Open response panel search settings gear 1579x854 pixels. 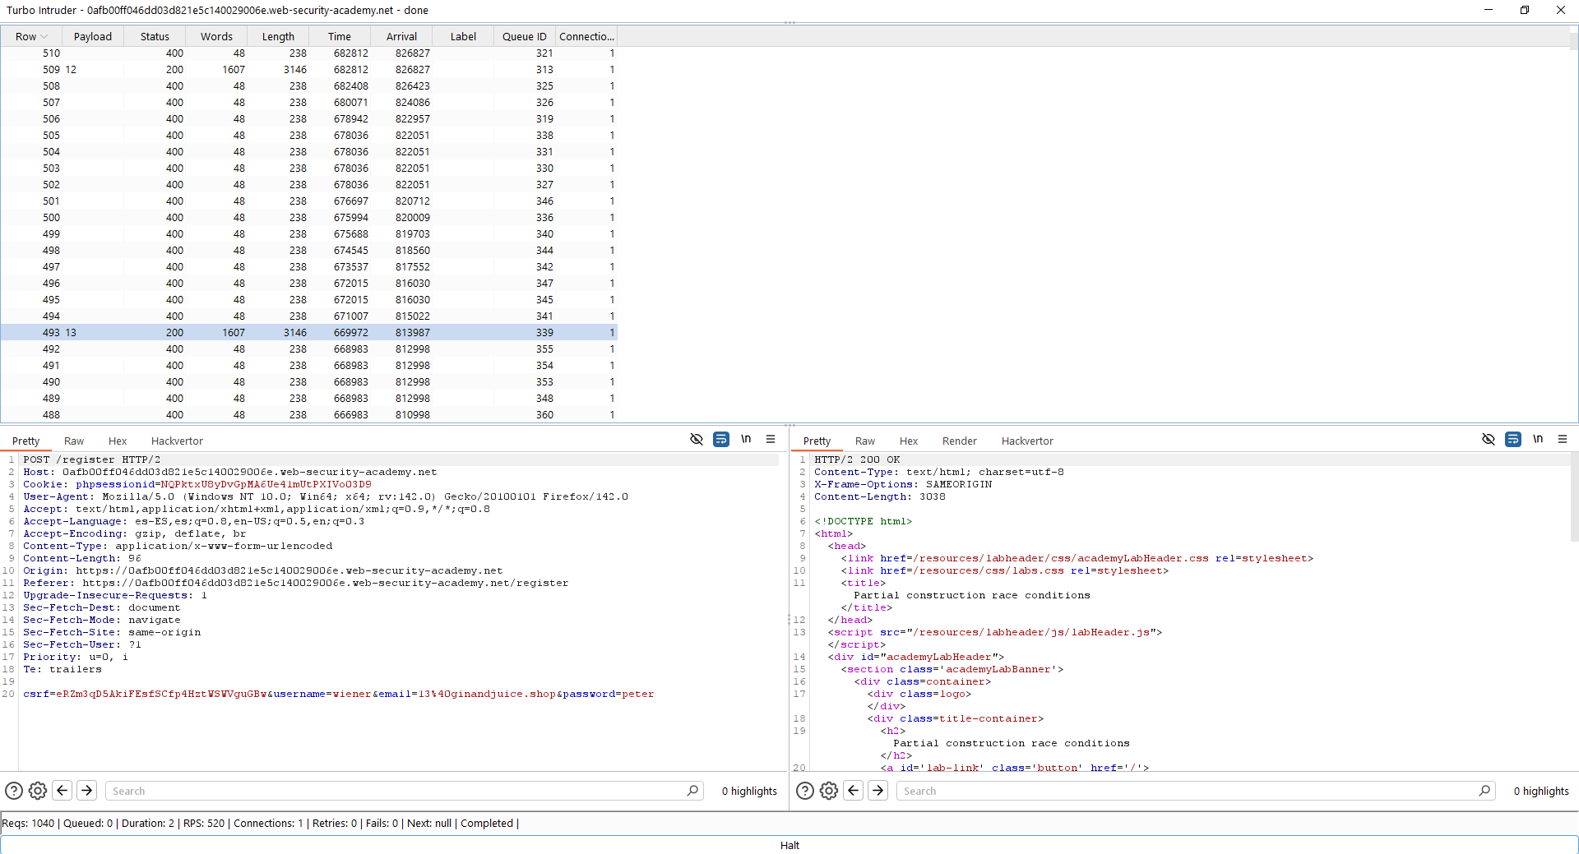tap(829, 791)
